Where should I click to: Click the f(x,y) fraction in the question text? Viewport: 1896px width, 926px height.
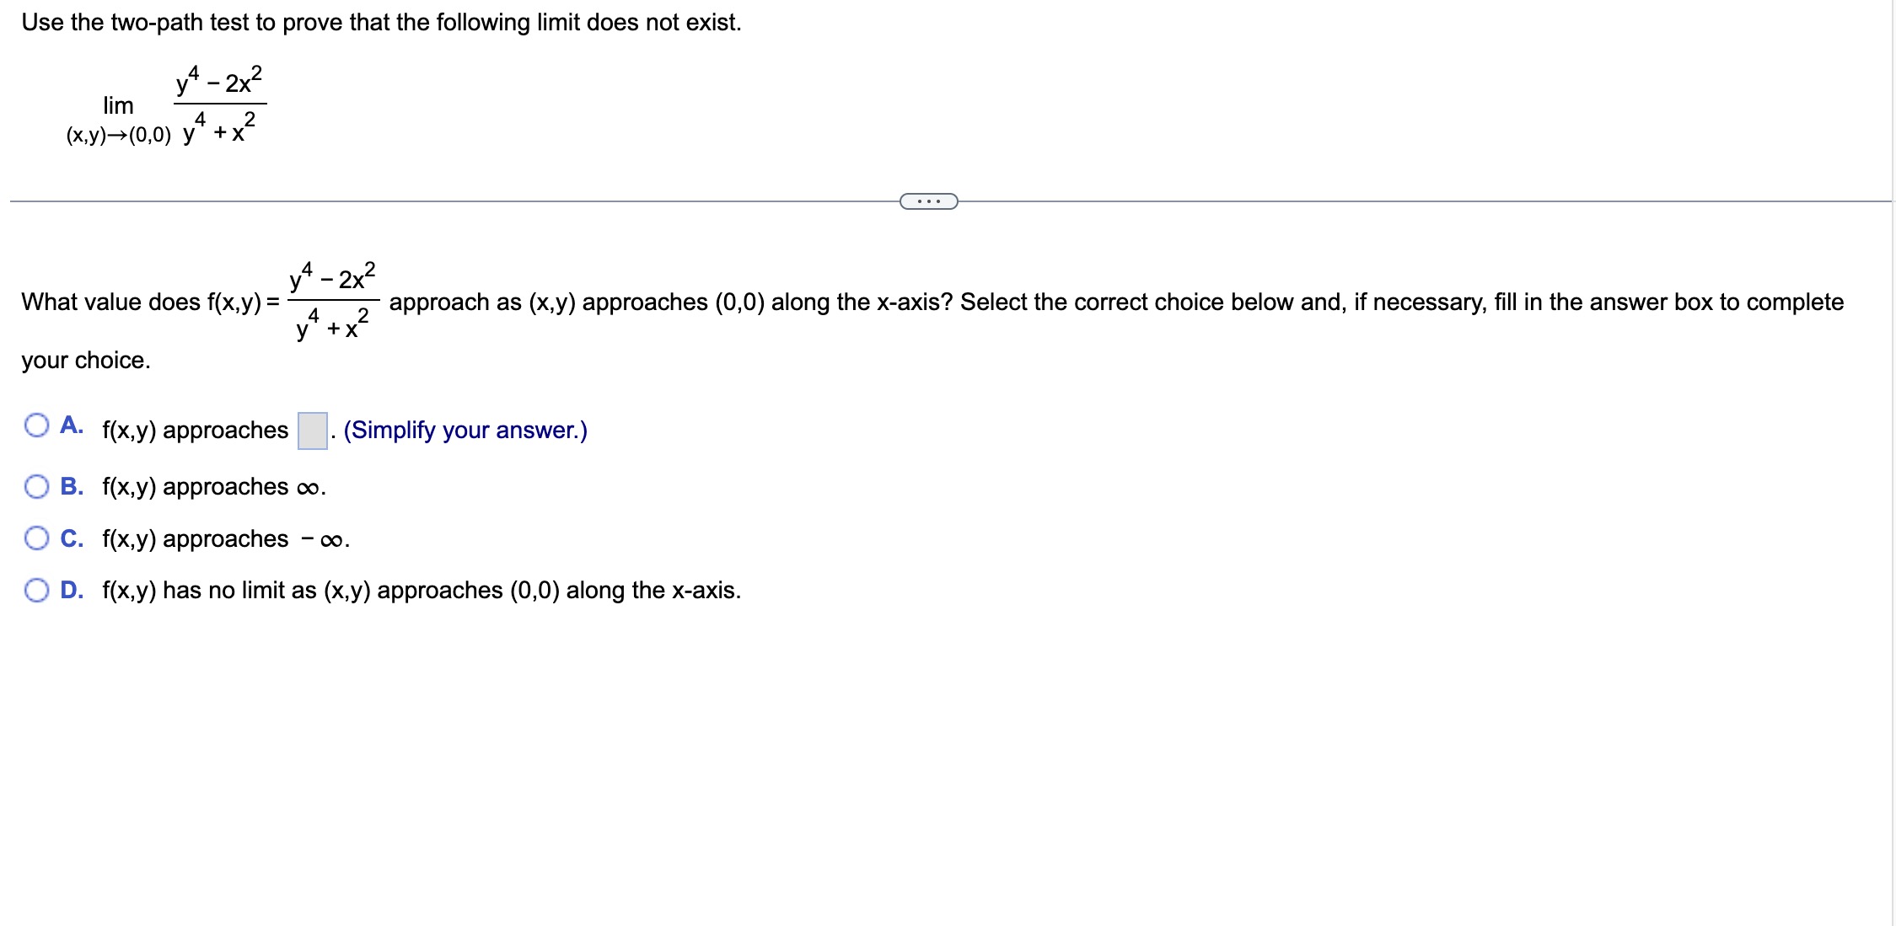[331, 303]
